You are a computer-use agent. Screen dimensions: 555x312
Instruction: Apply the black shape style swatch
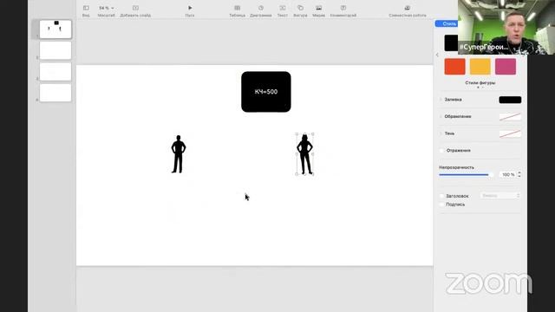(451, 42)
